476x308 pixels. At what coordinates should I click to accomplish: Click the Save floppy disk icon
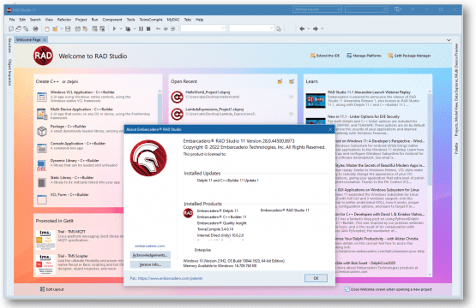(68, 29)
